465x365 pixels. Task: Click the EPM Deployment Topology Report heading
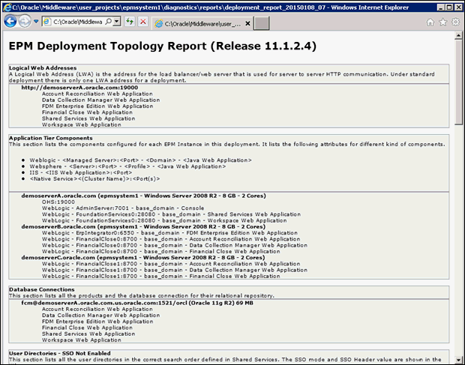[x=163, y=46]
